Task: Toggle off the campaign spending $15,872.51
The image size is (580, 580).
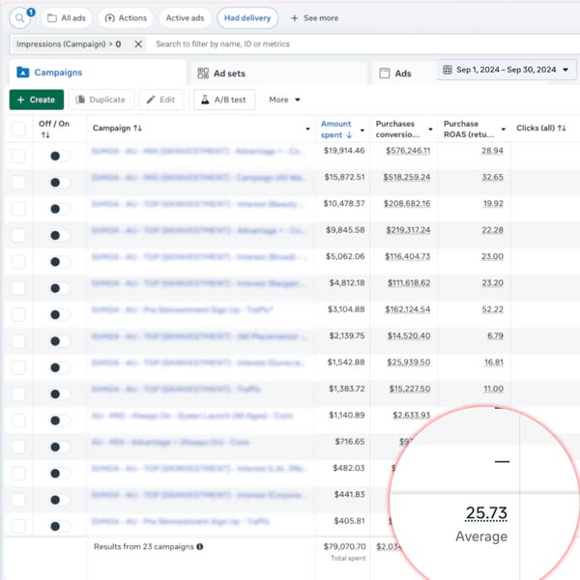Action: [x=59, y=181]
